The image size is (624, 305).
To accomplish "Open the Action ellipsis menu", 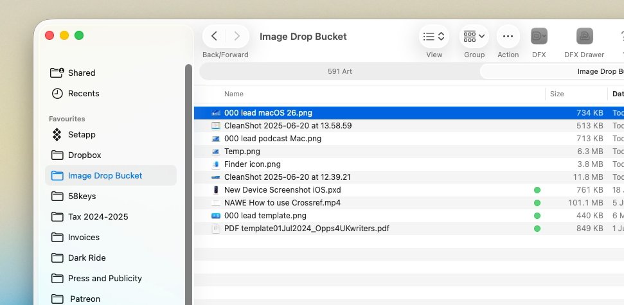I will pyautogui.click(x=508, y=37).
